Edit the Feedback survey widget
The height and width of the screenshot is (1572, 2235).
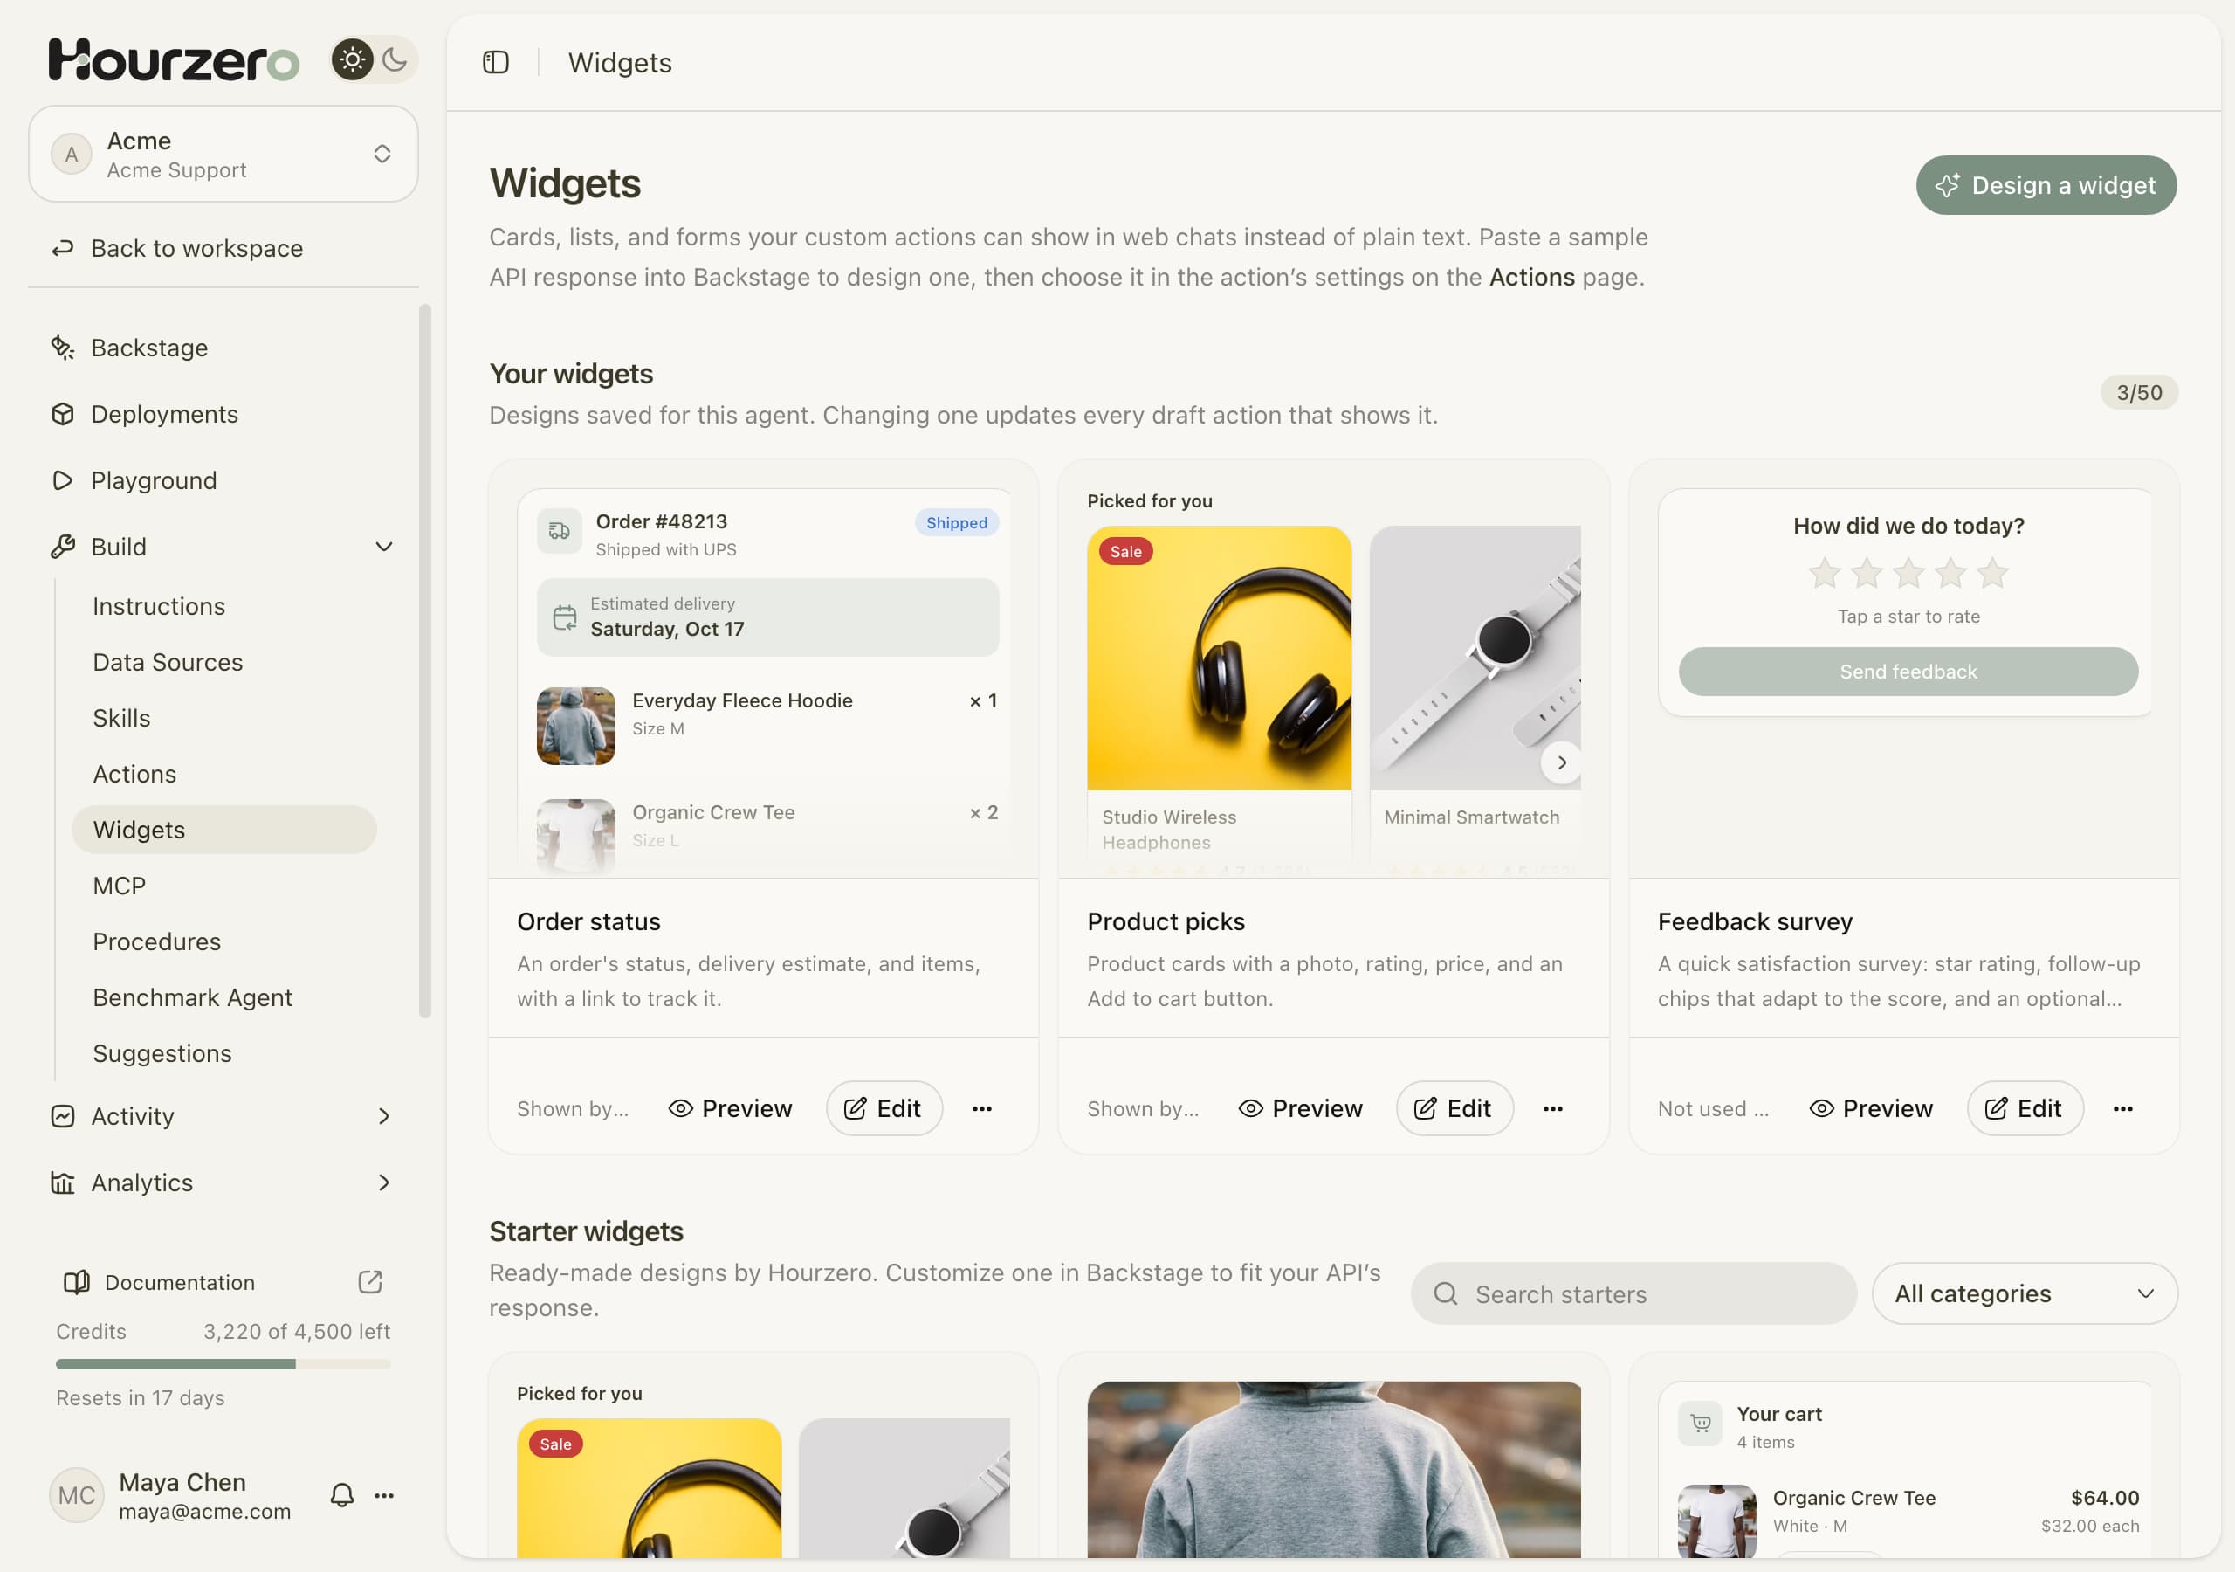point(2025,1108)
